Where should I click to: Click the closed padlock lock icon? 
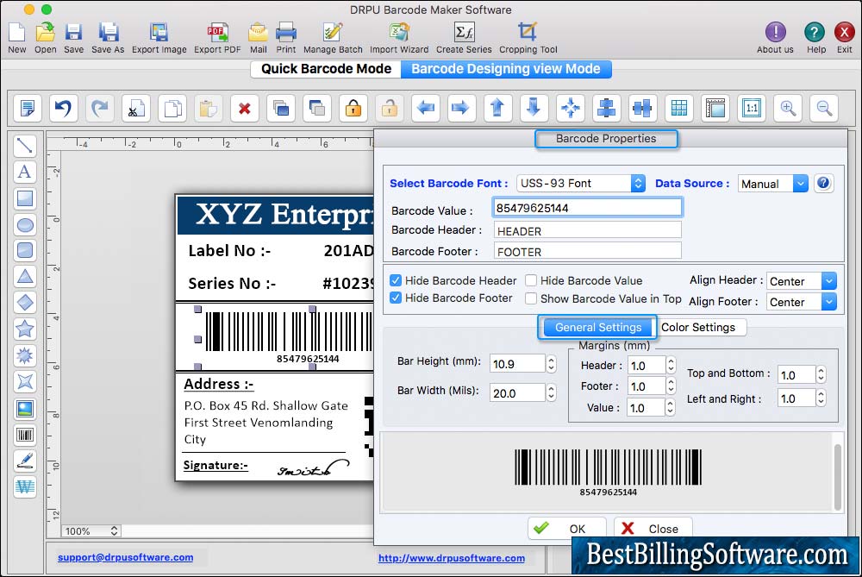[353, 108]
